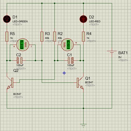Click the LED-RED value label
131x131 pixels.
pos(95,21)
